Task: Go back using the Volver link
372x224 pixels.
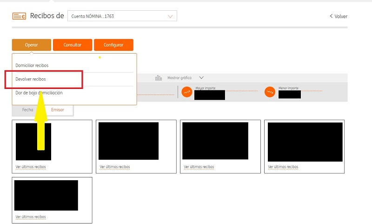Action: click(x=339, y=16)
